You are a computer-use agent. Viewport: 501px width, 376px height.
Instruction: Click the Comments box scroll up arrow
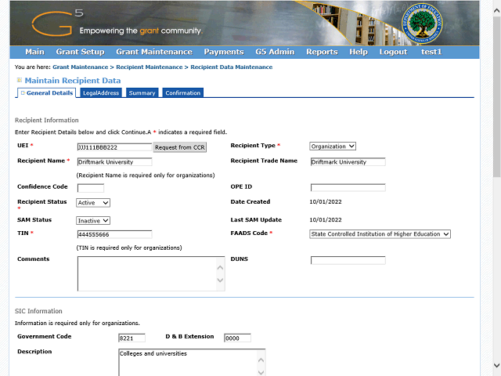(x=220, y=268)
